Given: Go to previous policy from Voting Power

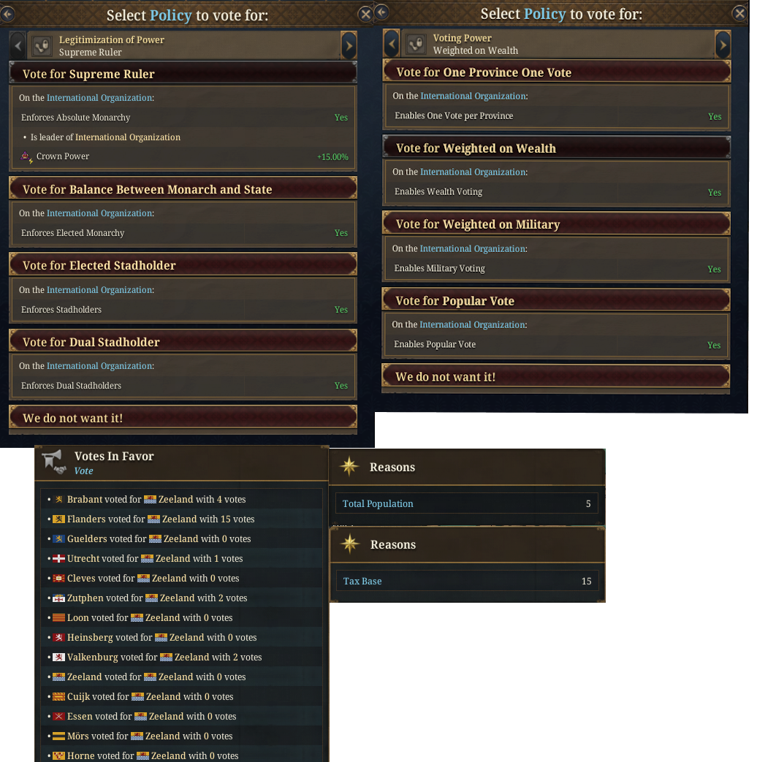Looking at the screenshot, I should tap(390, 45).
